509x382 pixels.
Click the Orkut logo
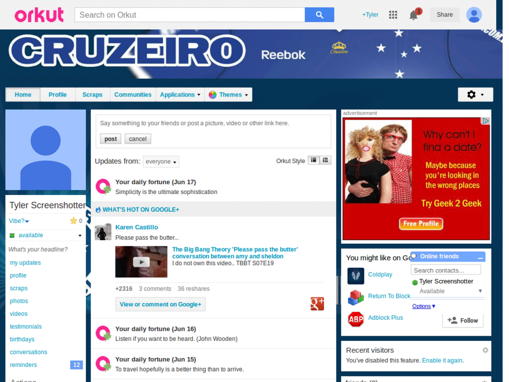click(x=39, y=15)
